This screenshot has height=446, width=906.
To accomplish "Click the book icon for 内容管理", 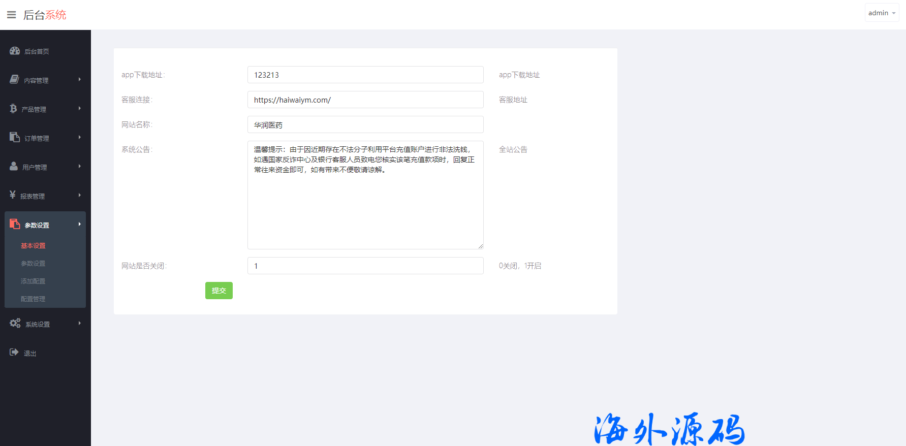I will tap(15, 80).
